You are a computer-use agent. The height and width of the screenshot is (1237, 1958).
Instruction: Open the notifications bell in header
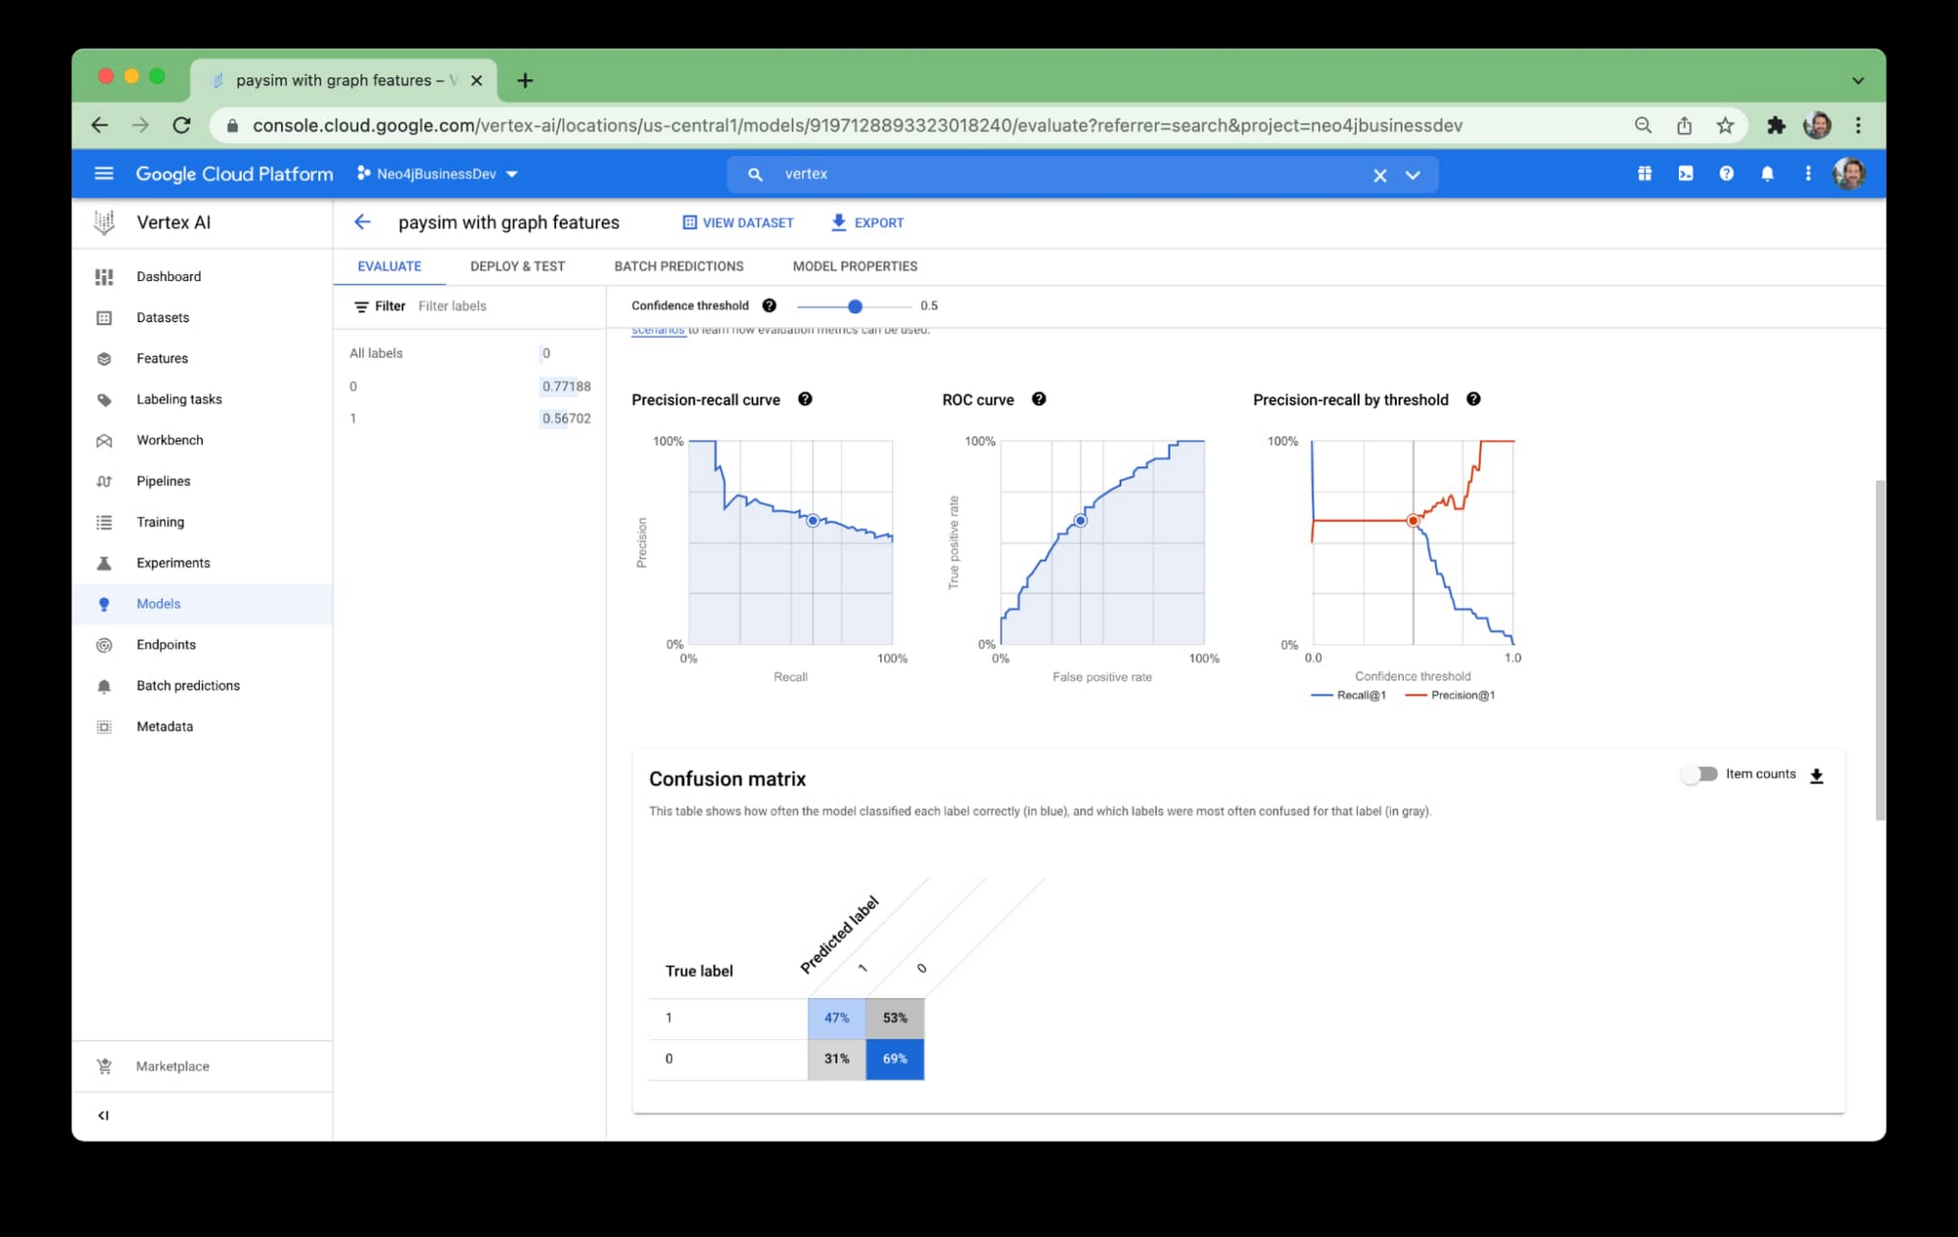pos(1767,173)
